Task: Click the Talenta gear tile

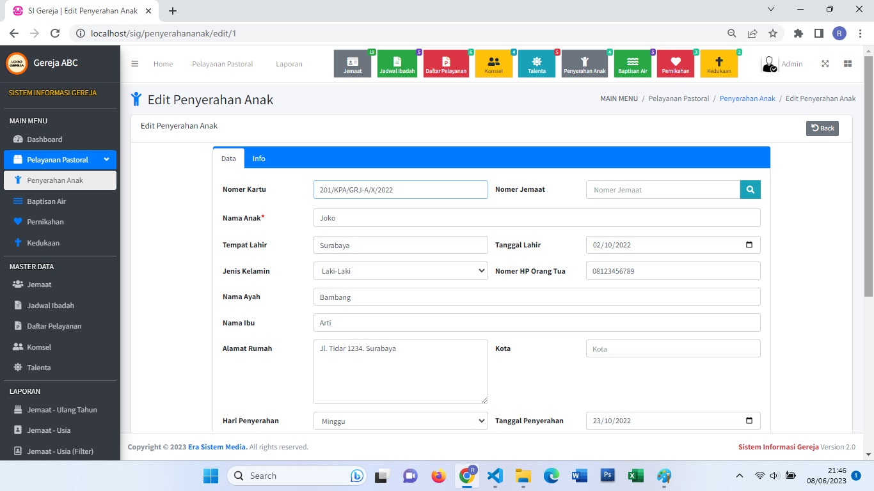Action: pyautogui.click(x=536, y=64)
